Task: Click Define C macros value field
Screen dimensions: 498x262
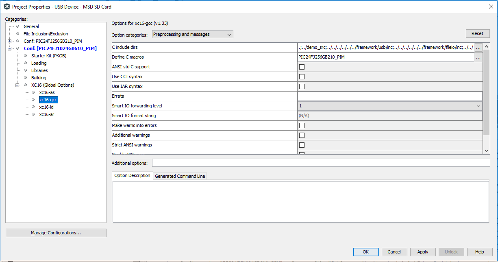Action: point(386,57)
